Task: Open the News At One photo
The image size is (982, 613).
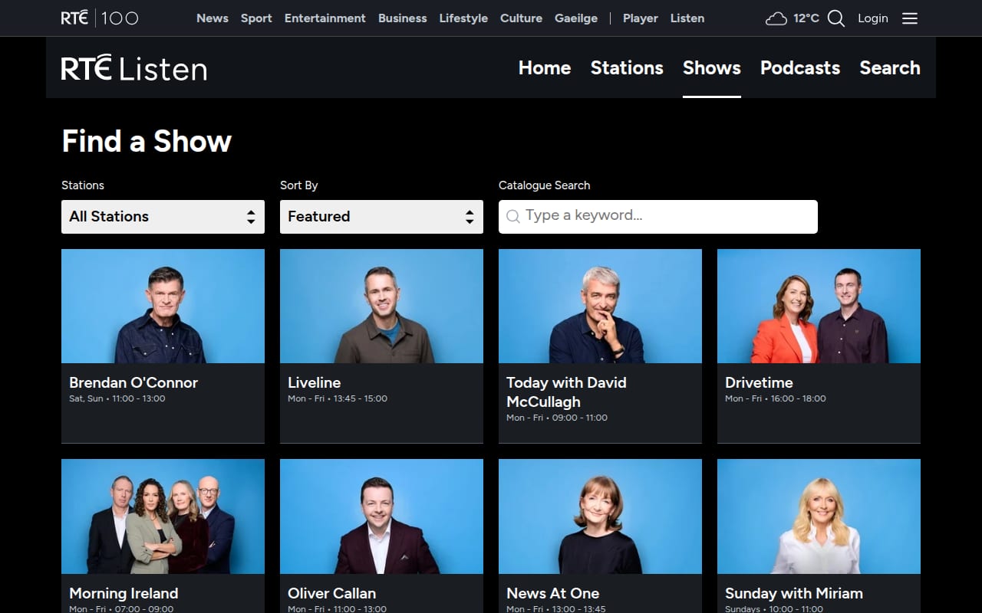Action: (600, 516)
